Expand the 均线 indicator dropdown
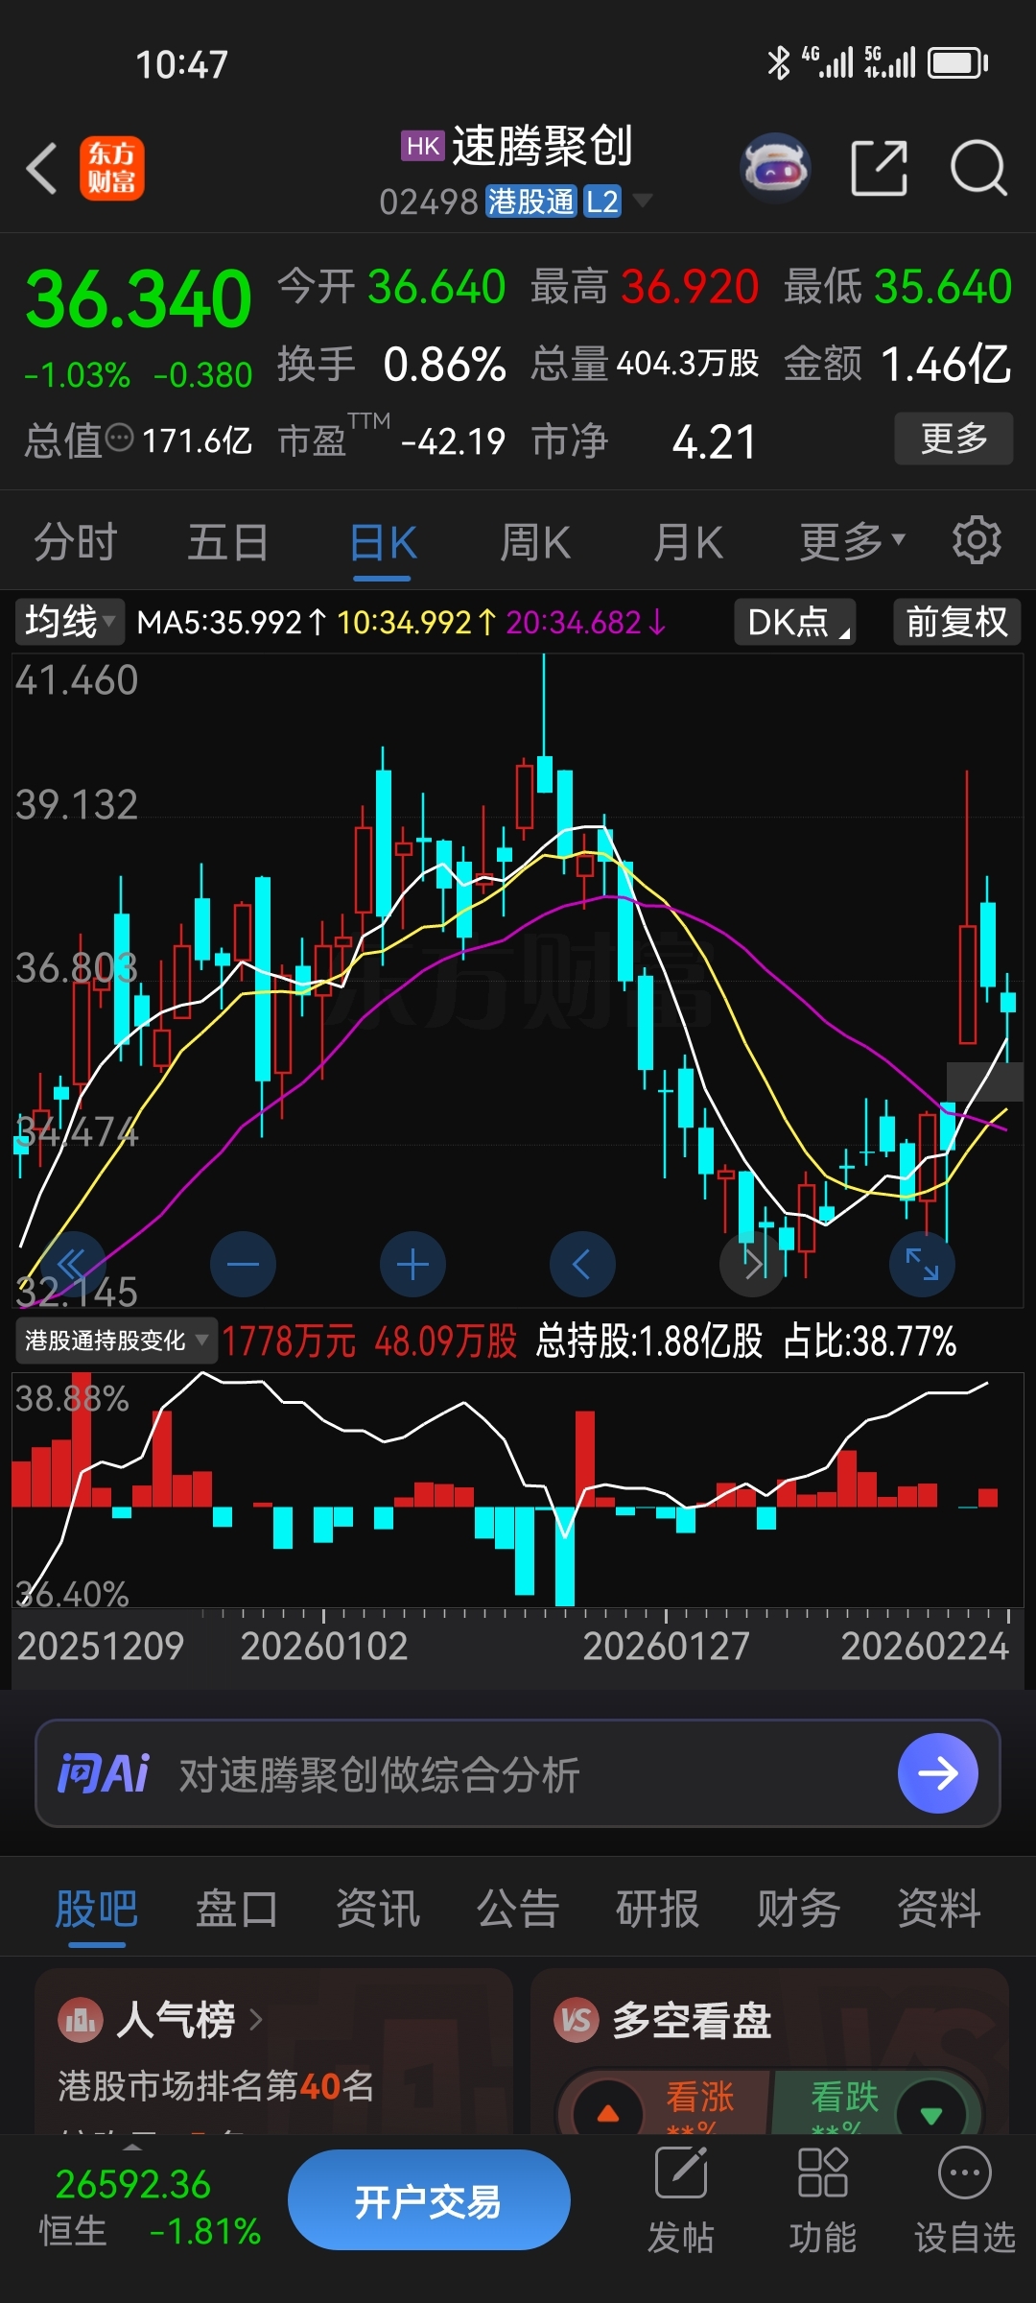 pos(69,622)
